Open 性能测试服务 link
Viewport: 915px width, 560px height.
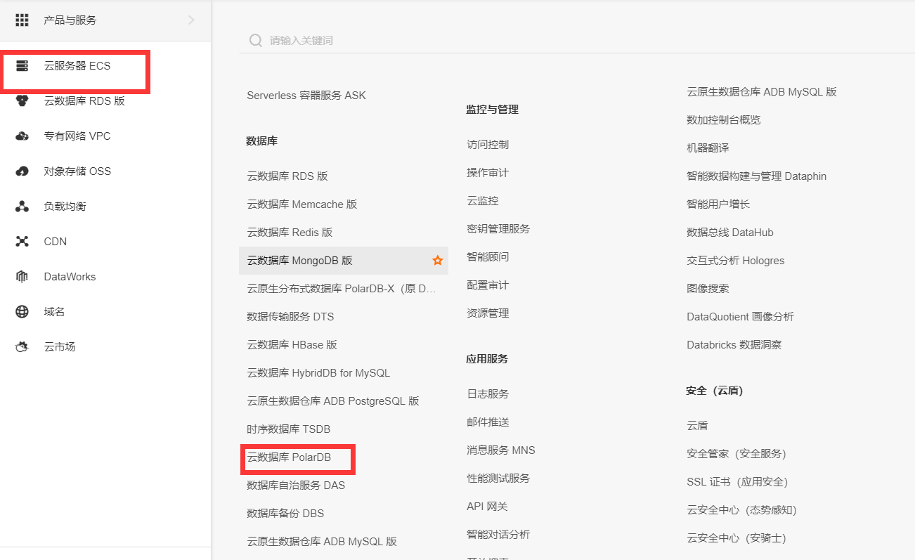coord(498,478)
